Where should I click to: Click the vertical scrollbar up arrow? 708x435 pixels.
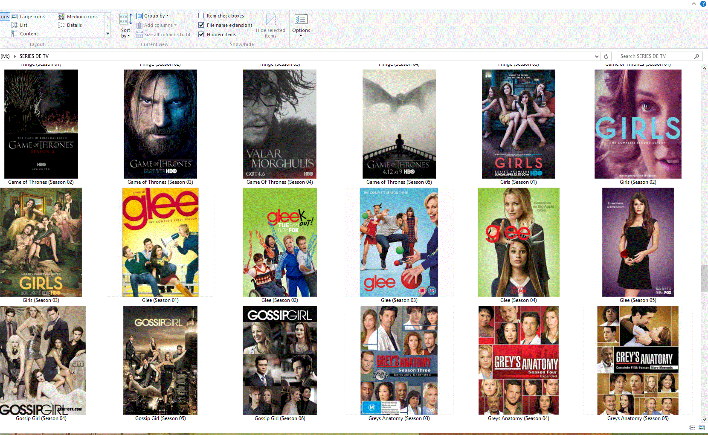click(x=705, y=68)
